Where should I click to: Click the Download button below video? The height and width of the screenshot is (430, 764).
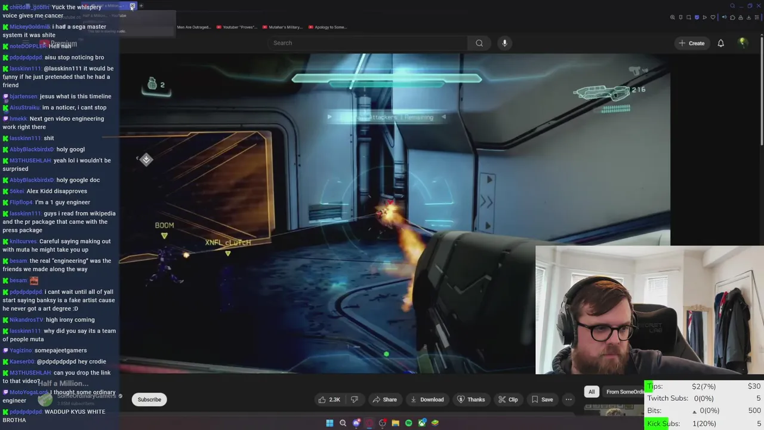[x=427, y=400]
